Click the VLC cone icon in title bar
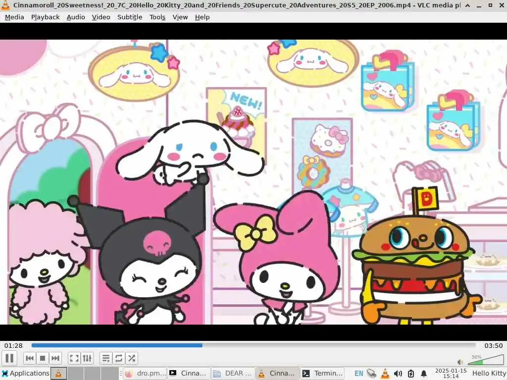 [x=5, y=5]
